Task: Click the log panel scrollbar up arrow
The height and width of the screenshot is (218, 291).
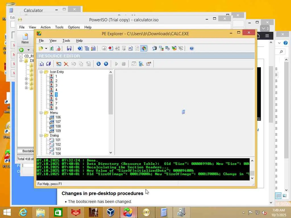Action: [x=252, y=161]
